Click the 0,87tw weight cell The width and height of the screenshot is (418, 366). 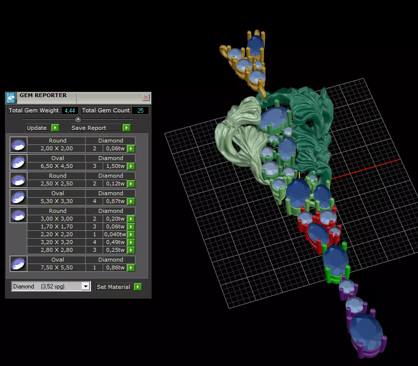pyautogui.click(x=115, y=201)
